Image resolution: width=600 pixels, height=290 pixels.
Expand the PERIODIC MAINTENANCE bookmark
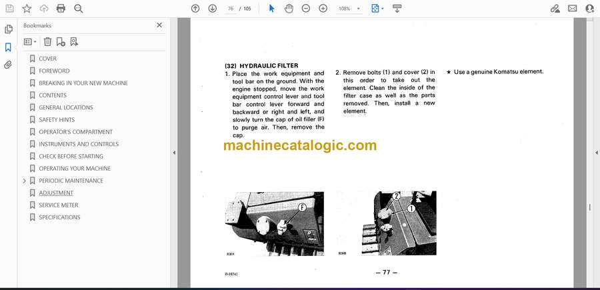click(25, 181)
